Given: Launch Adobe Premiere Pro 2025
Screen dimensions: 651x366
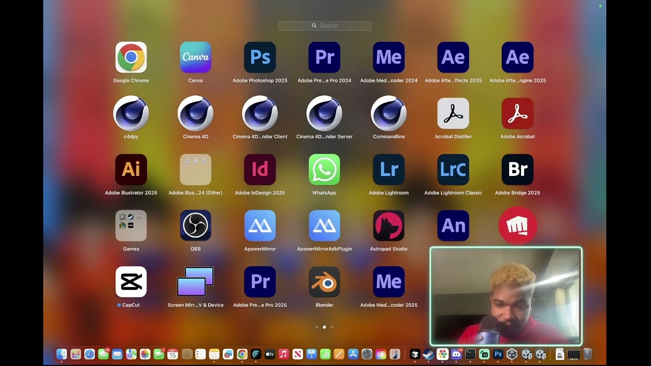Looking at the screenshot, I should coord(260,282).
